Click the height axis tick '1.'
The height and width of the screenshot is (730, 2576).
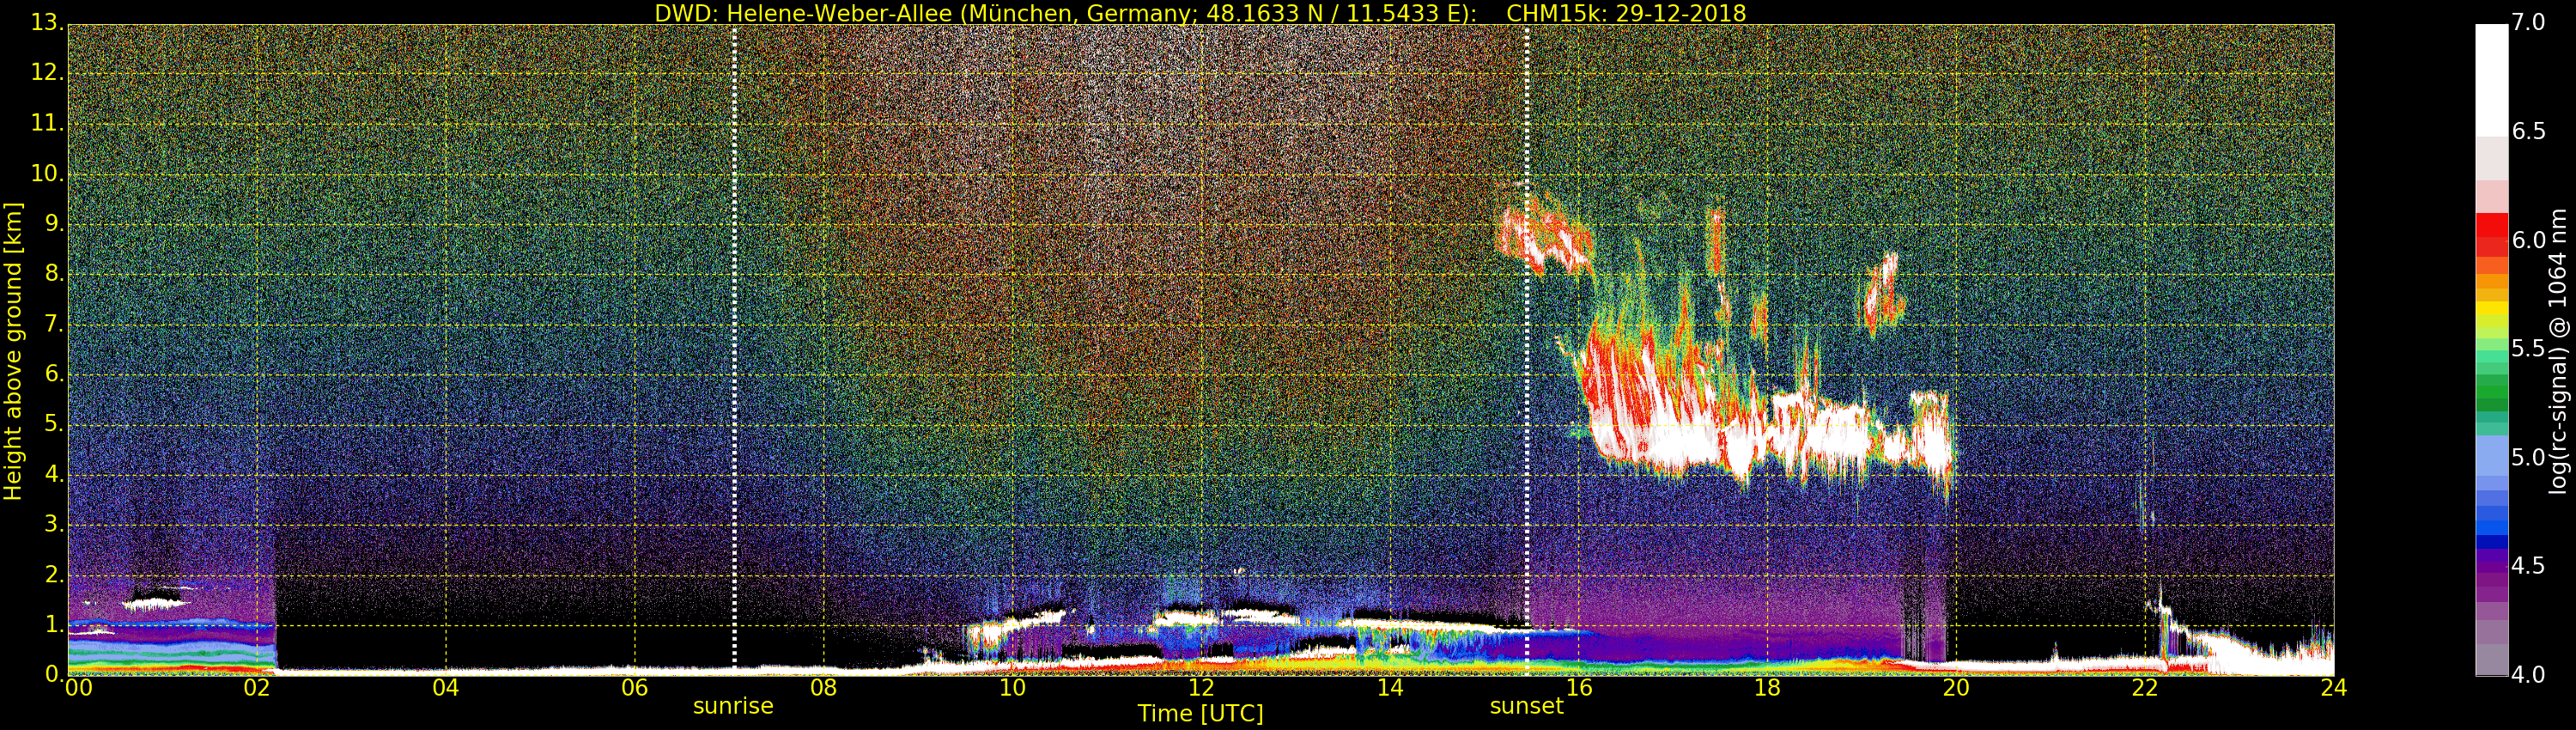click(54, 624)
